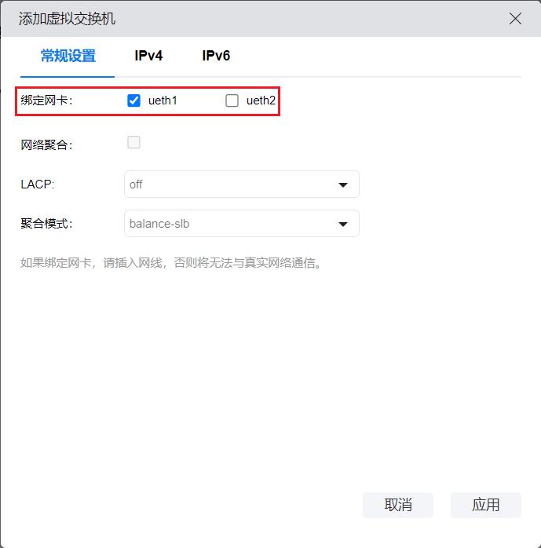
Task: Close the 添加虚拟交换机 dialog
Action: point(515,19)
